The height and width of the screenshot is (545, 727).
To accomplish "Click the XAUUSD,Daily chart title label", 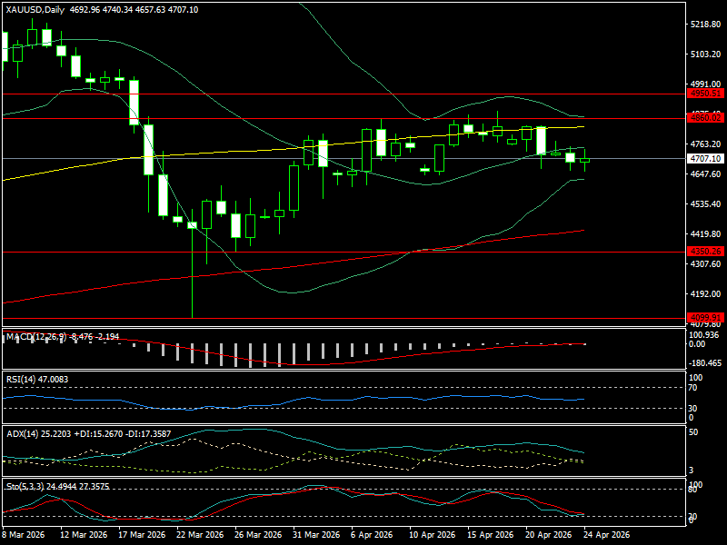I will click(x=39, y=8).
